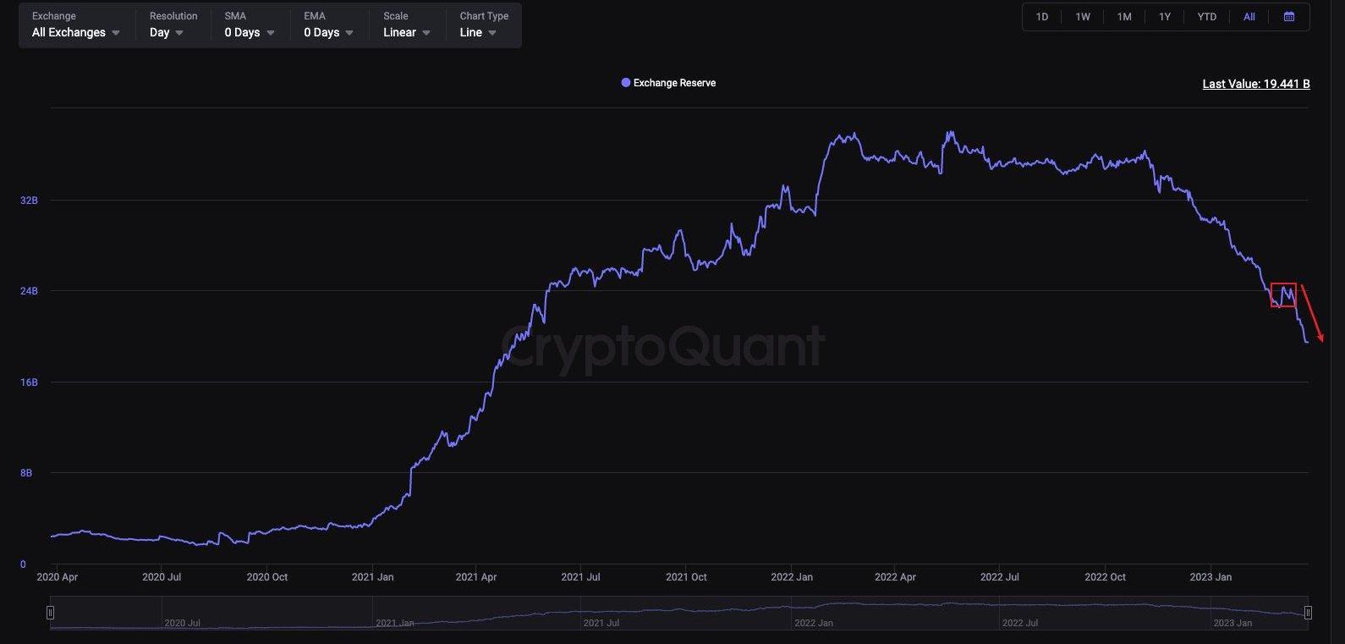
Task: Click the 2022 Oct x-axis label
Action: tap(1106, 577)
